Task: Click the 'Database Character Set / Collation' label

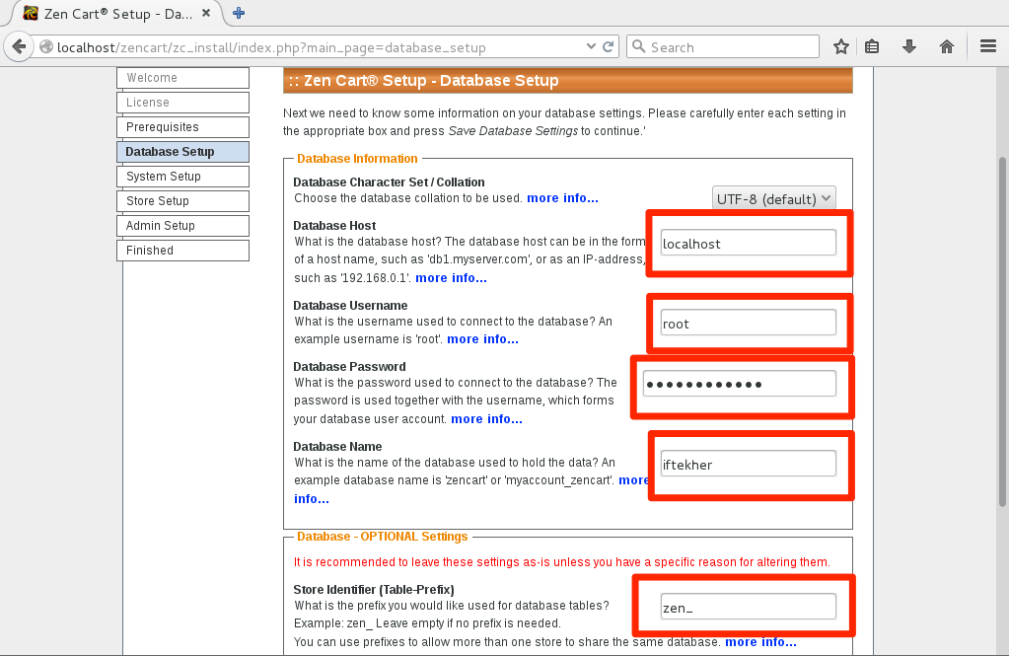Action: [389, 182]
